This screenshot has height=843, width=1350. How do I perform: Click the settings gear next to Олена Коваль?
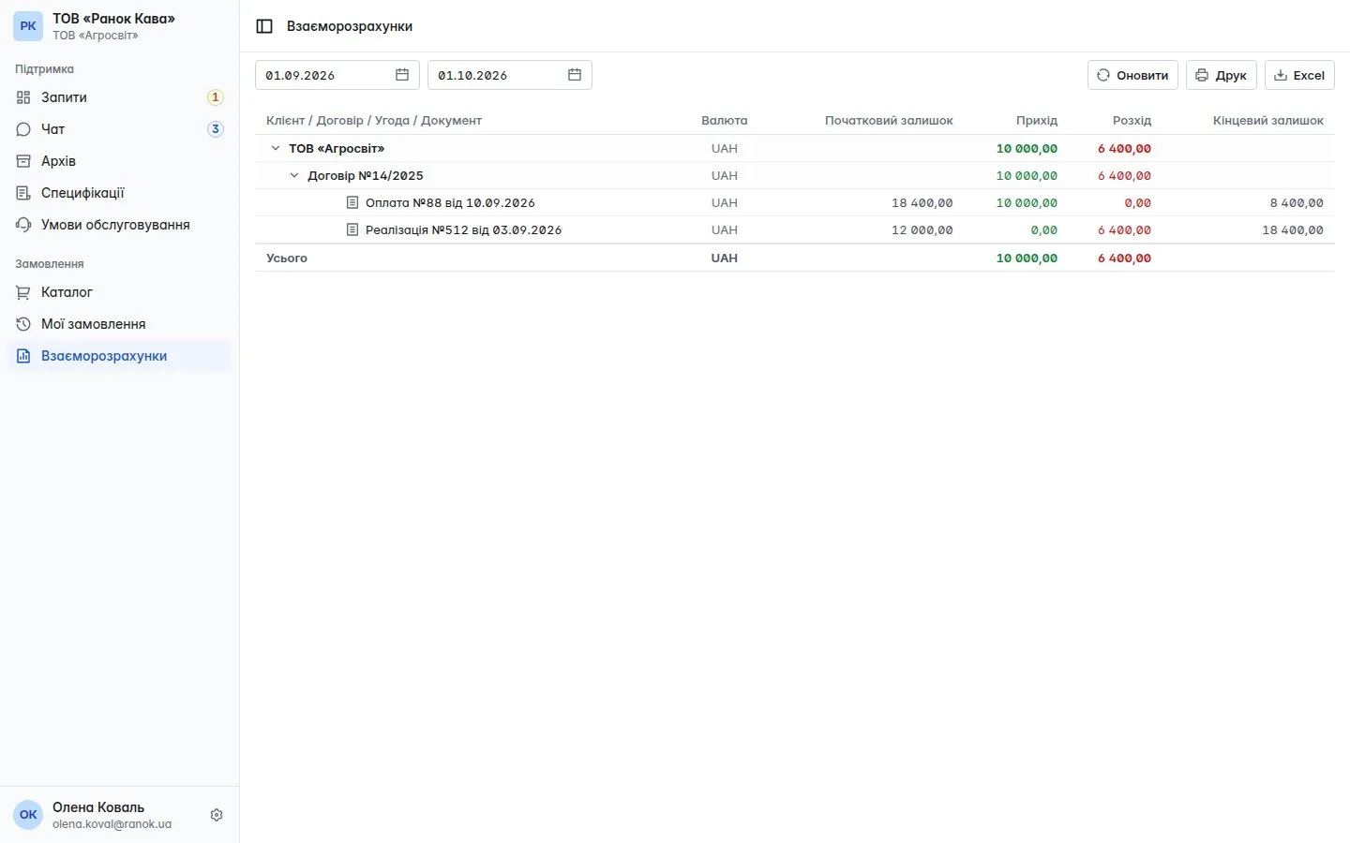pyautogui.click(x=217, y=815)
